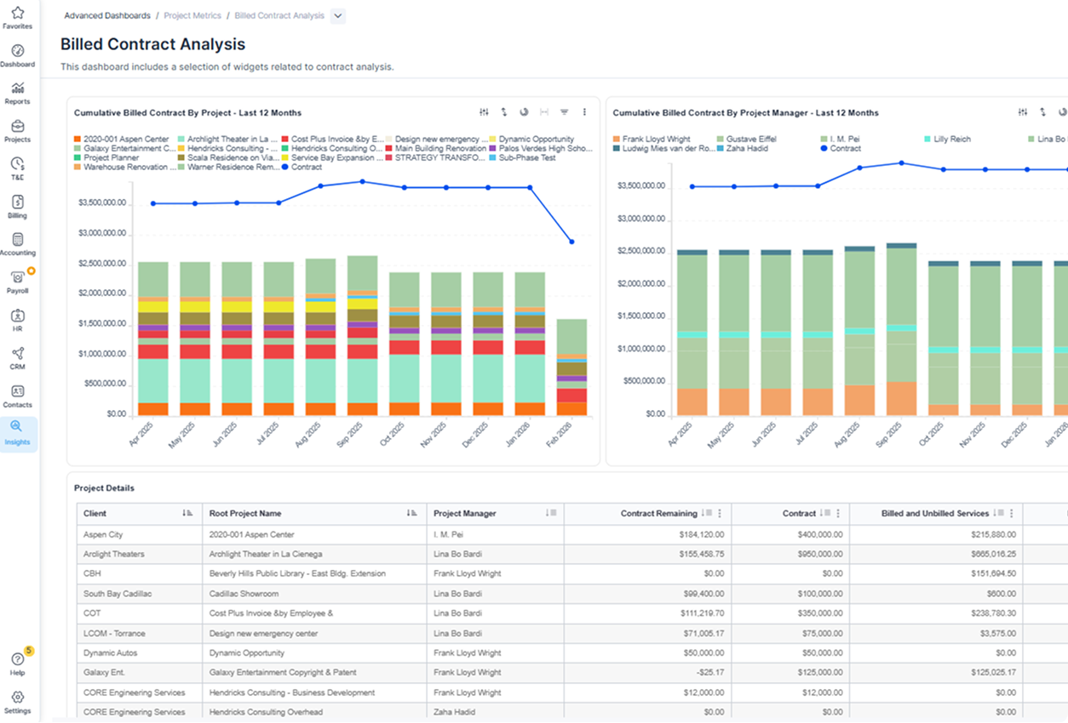Image resolution: width=1068 pixels, height=723 pixels.
Task: Toggle Frank Lloyd Wright legend series
Action: coord(652,139)
